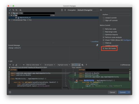Click the red intention bulb in the diff gutter

[77, 80]
